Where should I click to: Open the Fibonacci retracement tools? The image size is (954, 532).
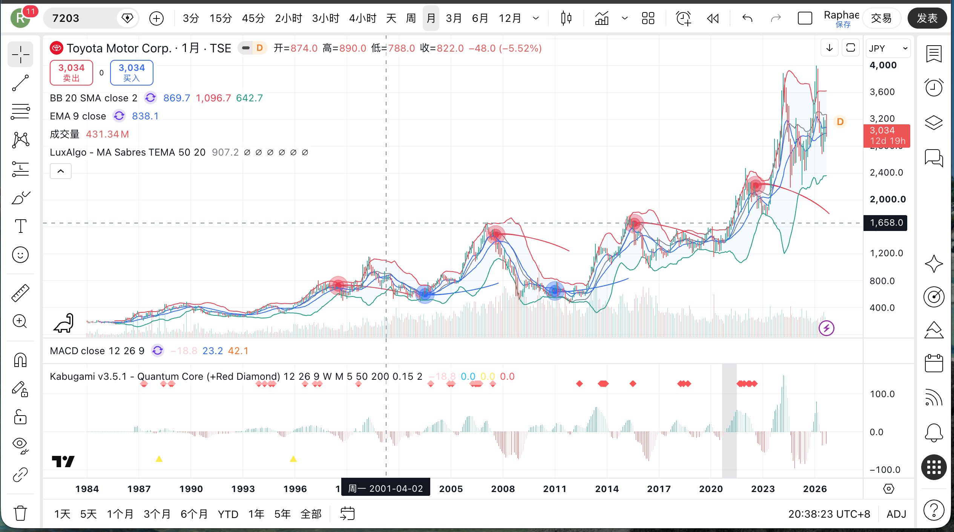click(20, 112)
